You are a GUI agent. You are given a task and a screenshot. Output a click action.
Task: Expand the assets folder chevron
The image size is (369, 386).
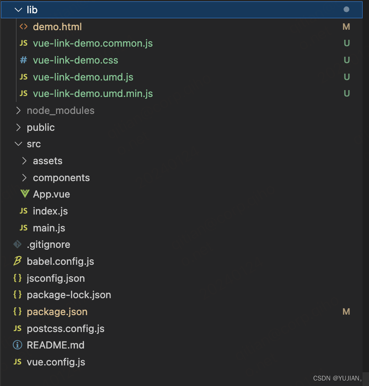[24, 161]
